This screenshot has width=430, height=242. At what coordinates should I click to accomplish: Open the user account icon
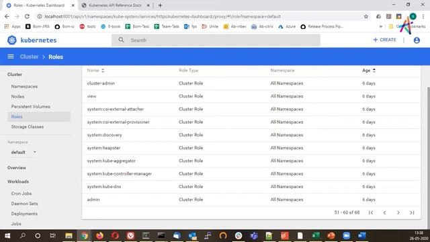click(x=417, y=40)
